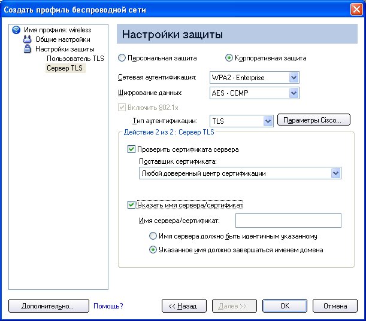
Task: Expand Поставщик сертификата dropdown list
Action: click(x=240, y=173)
